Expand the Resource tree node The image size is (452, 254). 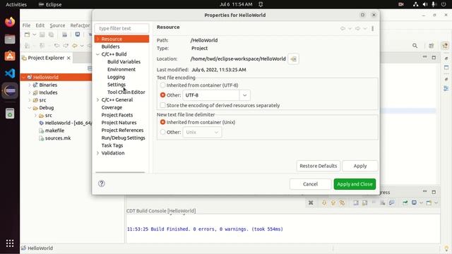97,39
